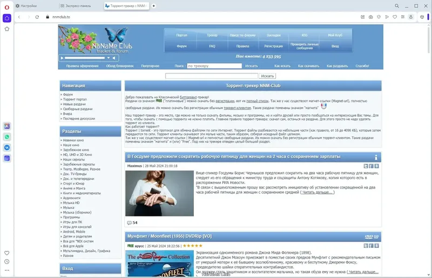432x278 pixels.
Task: Open history clock icon in sidebar
Action: click(x=7, y=262)
